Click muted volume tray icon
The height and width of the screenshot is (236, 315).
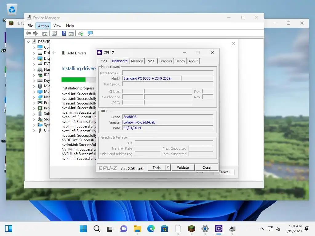coord(278,229)
